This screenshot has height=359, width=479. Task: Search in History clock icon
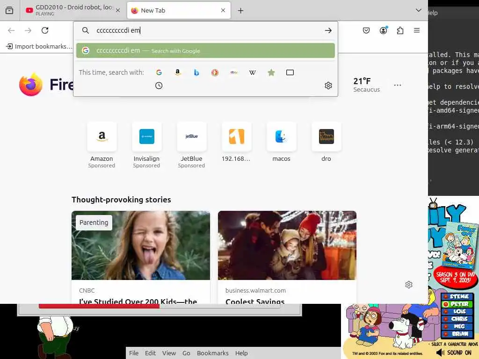[x=159, y=86]
